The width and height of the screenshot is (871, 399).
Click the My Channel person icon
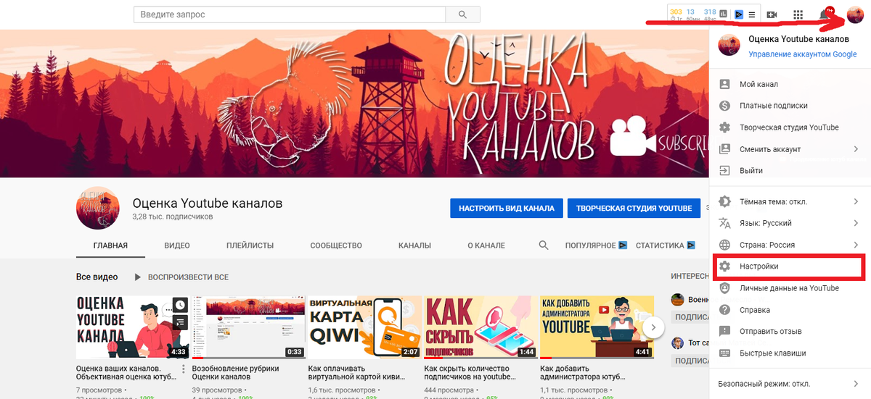(x=724, y=84)
